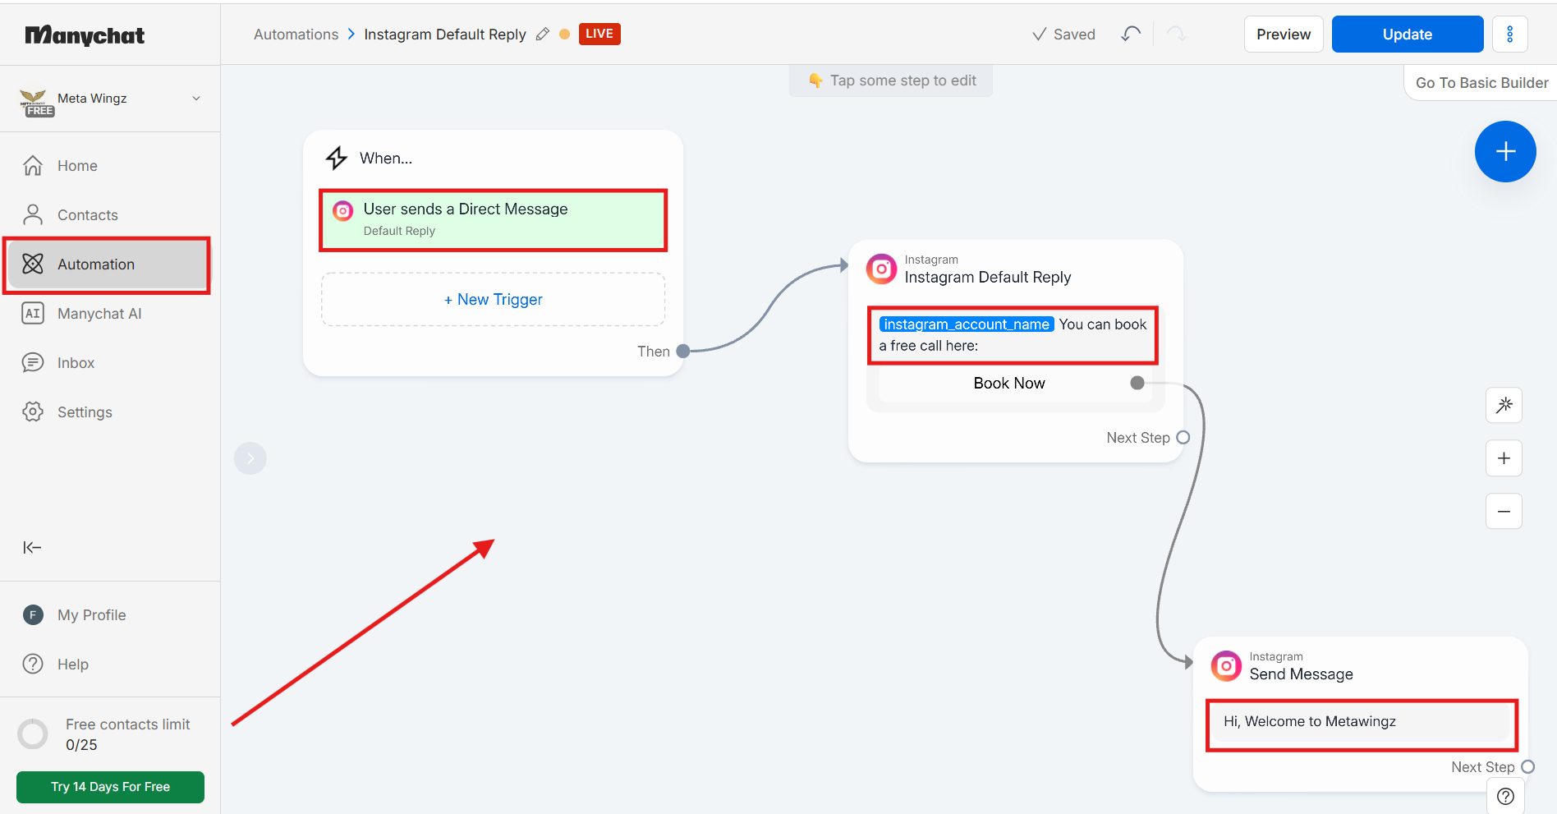The width and height of the screenshot is (1557, 814).
Task: Select User sends a Direct Message trigger
Action: pyautogui.click(x=493, y=220)
